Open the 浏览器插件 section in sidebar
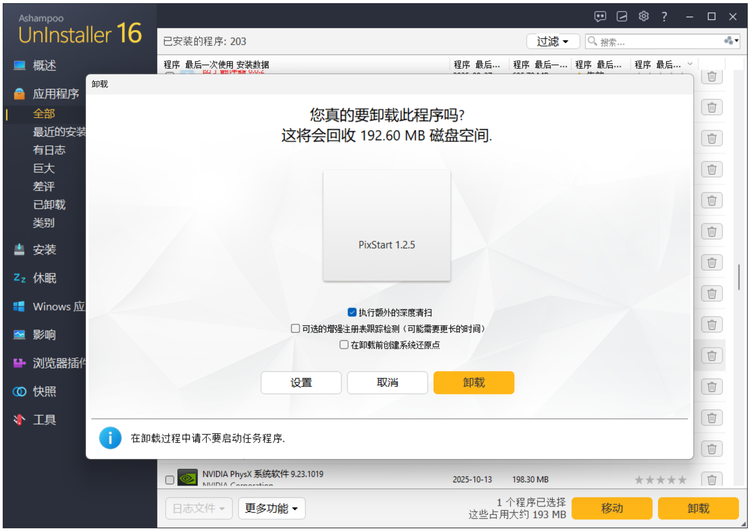Image resolution: width=750 pixels, height=531 pixels. (x=49, y=363)
